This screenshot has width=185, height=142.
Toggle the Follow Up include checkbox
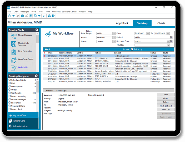tap(132, 50)
